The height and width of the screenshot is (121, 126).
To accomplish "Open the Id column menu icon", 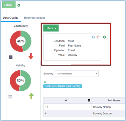I will (x=89, y=101).
